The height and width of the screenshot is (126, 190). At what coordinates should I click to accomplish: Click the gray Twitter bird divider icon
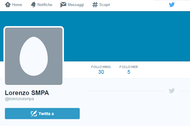click(172, 91)
